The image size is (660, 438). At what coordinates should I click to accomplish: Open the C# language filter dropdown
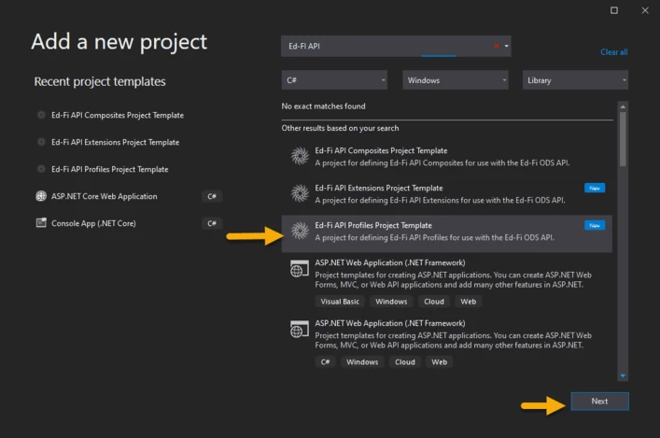pos(333,80)
